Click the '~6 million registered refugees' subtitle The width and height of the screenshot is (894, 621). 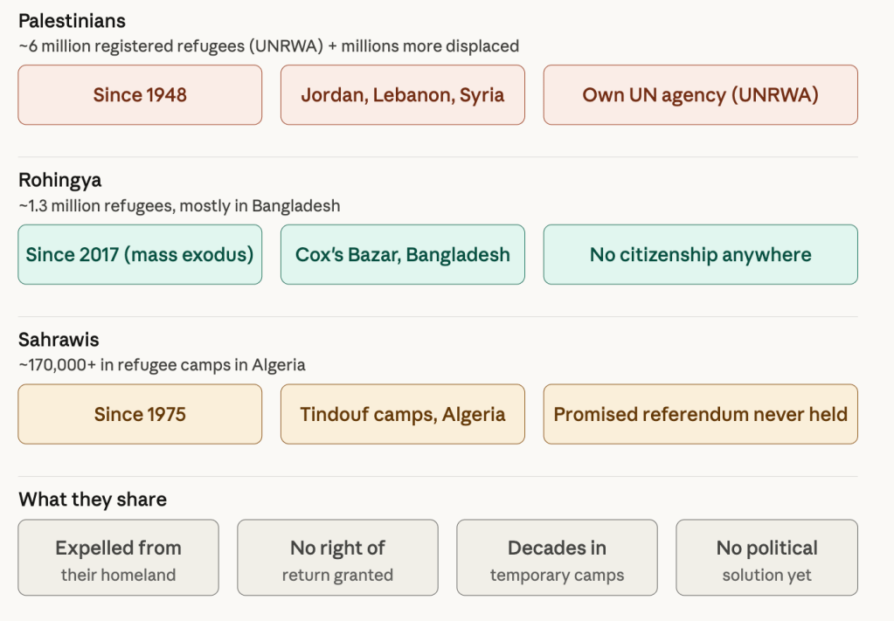click(x=268, y=46)
